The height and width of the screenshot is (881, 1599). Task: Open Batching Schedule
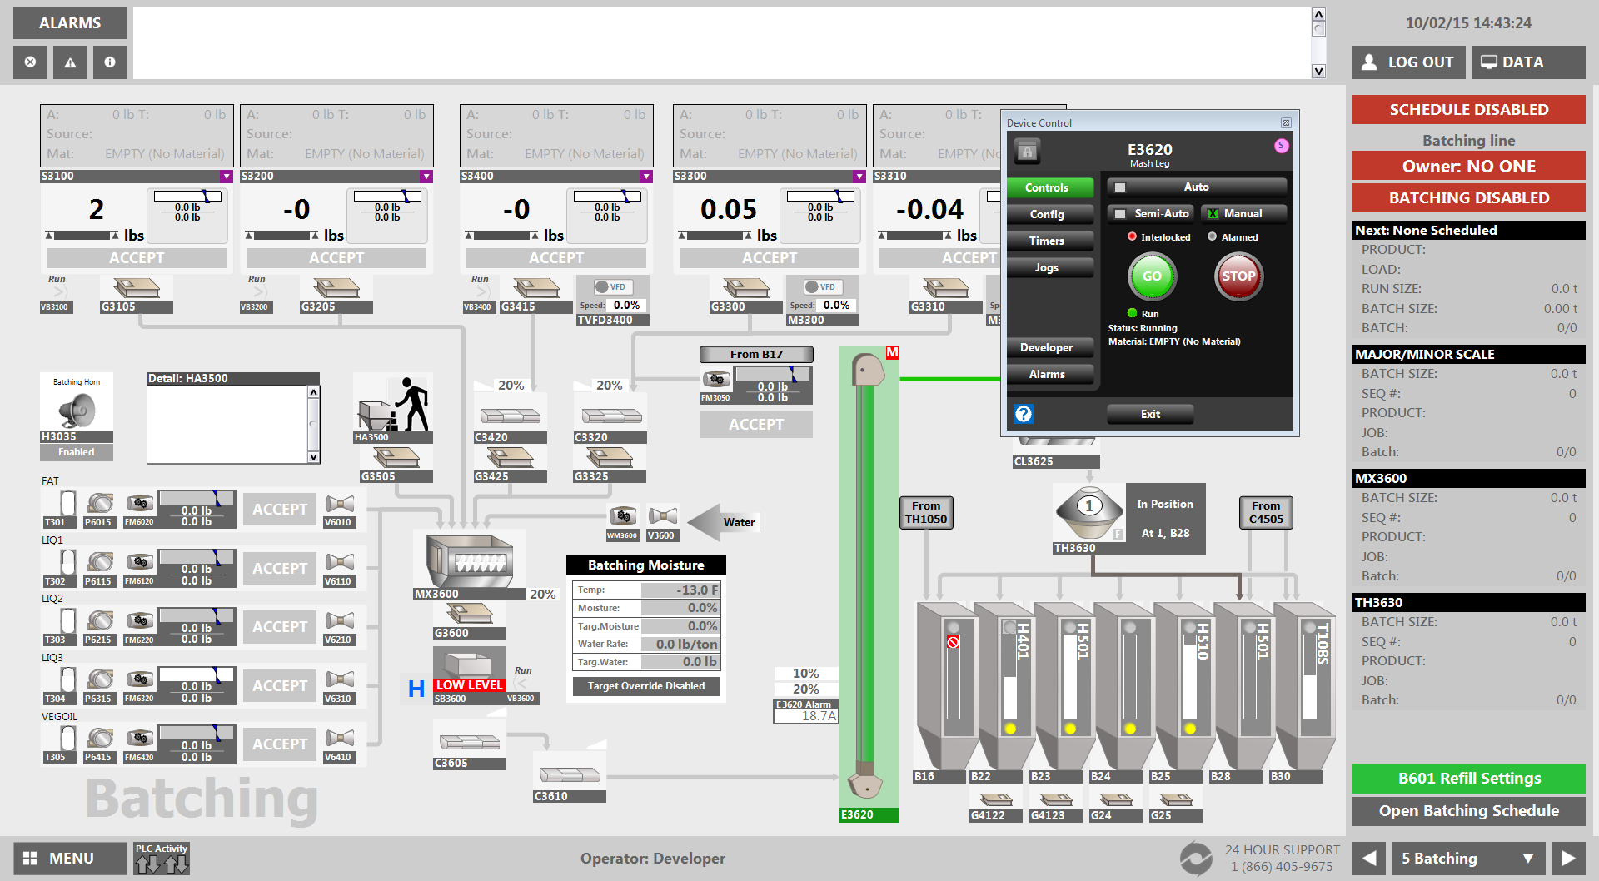coord(1469,811)
